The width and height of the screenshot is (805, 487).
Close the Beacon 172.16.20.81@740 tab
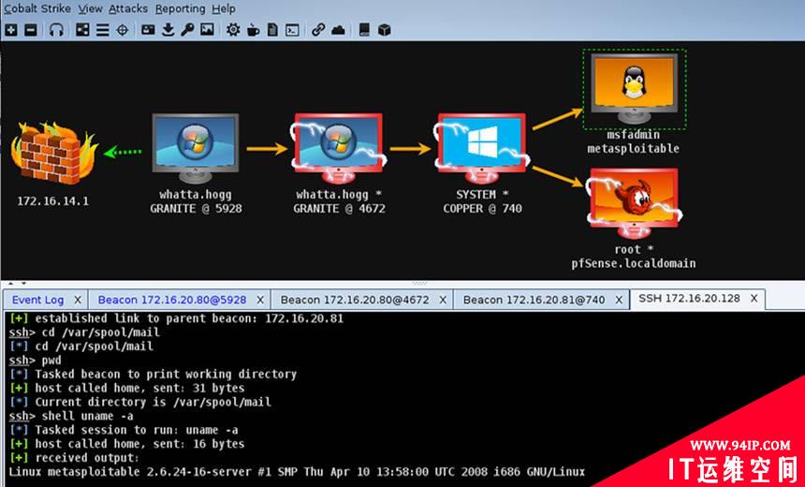point(619,300)
